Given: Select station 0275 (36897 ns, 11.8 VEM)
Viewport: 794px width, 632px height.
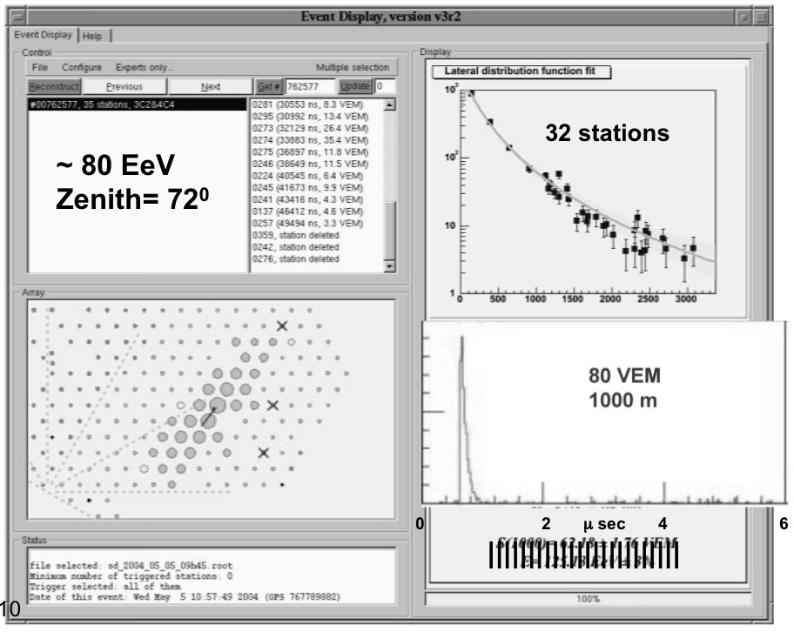Looking at the screenshot, I should [x=310, y=152].
